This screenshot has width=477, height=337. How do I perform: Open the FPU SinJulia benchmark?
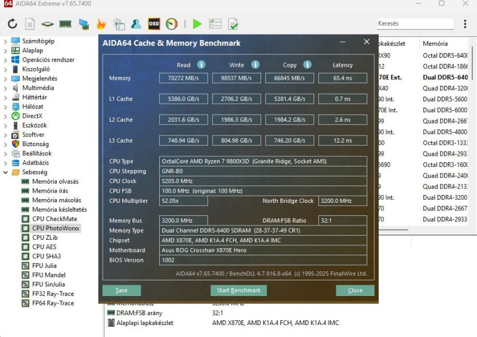tap(48, 285)
